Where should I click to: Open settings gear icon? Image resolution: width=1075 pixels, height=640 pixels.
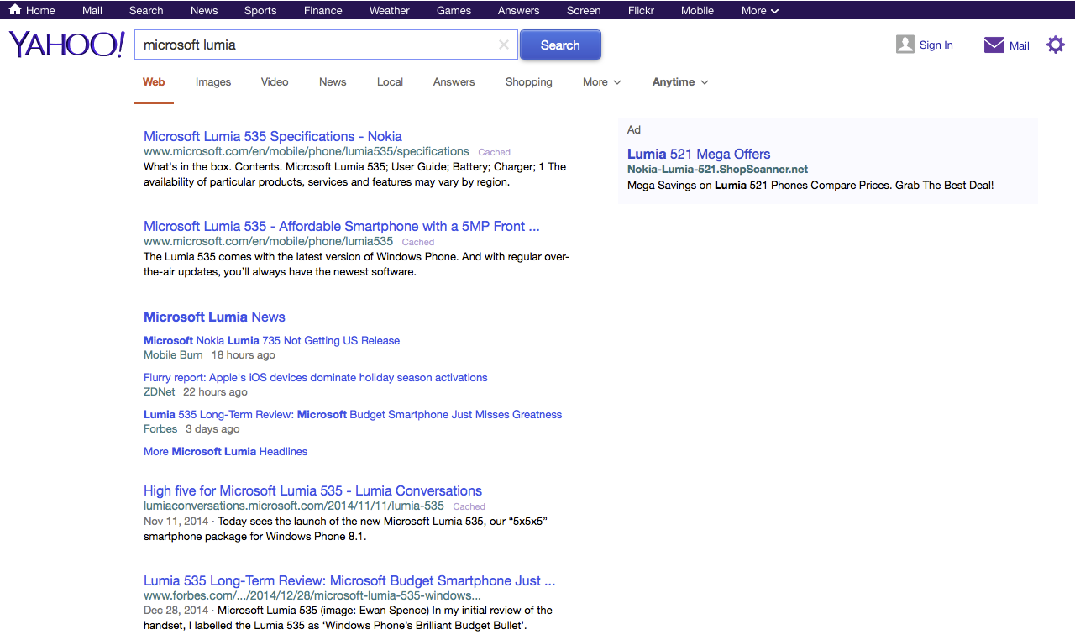tap(1055, 45)
